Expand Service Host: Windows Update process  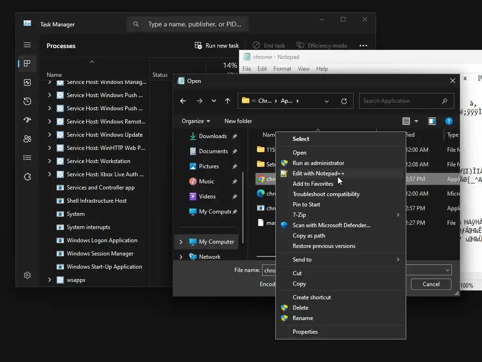pos(49,134)
